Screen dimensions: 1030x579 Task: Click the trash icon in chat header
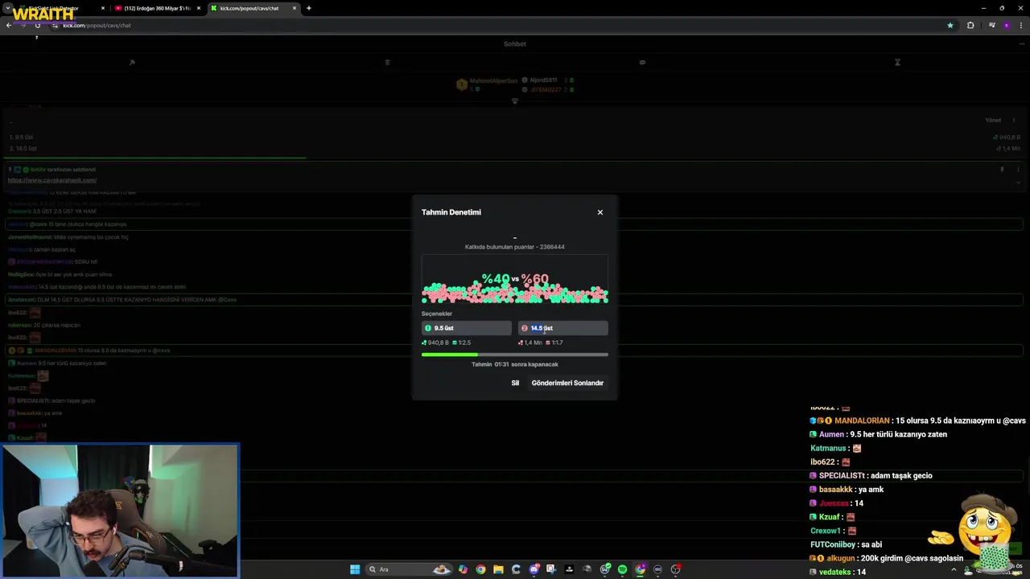point(387,62)
